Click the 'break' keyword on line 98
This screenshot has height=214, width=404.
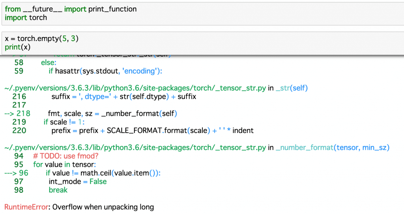pos(58,190)
